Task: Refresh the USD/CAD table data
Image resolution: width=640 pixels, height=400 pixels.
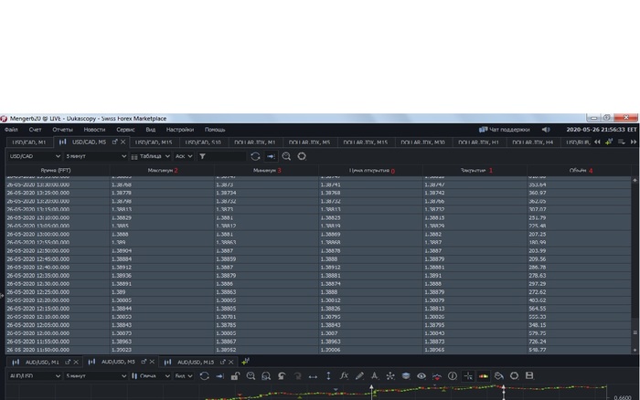Action: [x=255, y=156]
